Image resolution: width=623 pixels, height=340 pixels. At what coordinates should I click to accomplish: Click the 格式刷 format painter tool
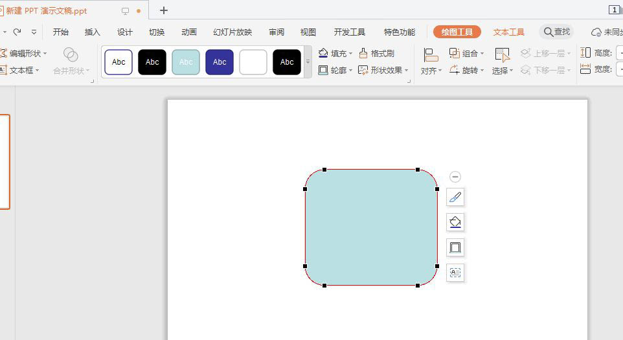[376, 53]
